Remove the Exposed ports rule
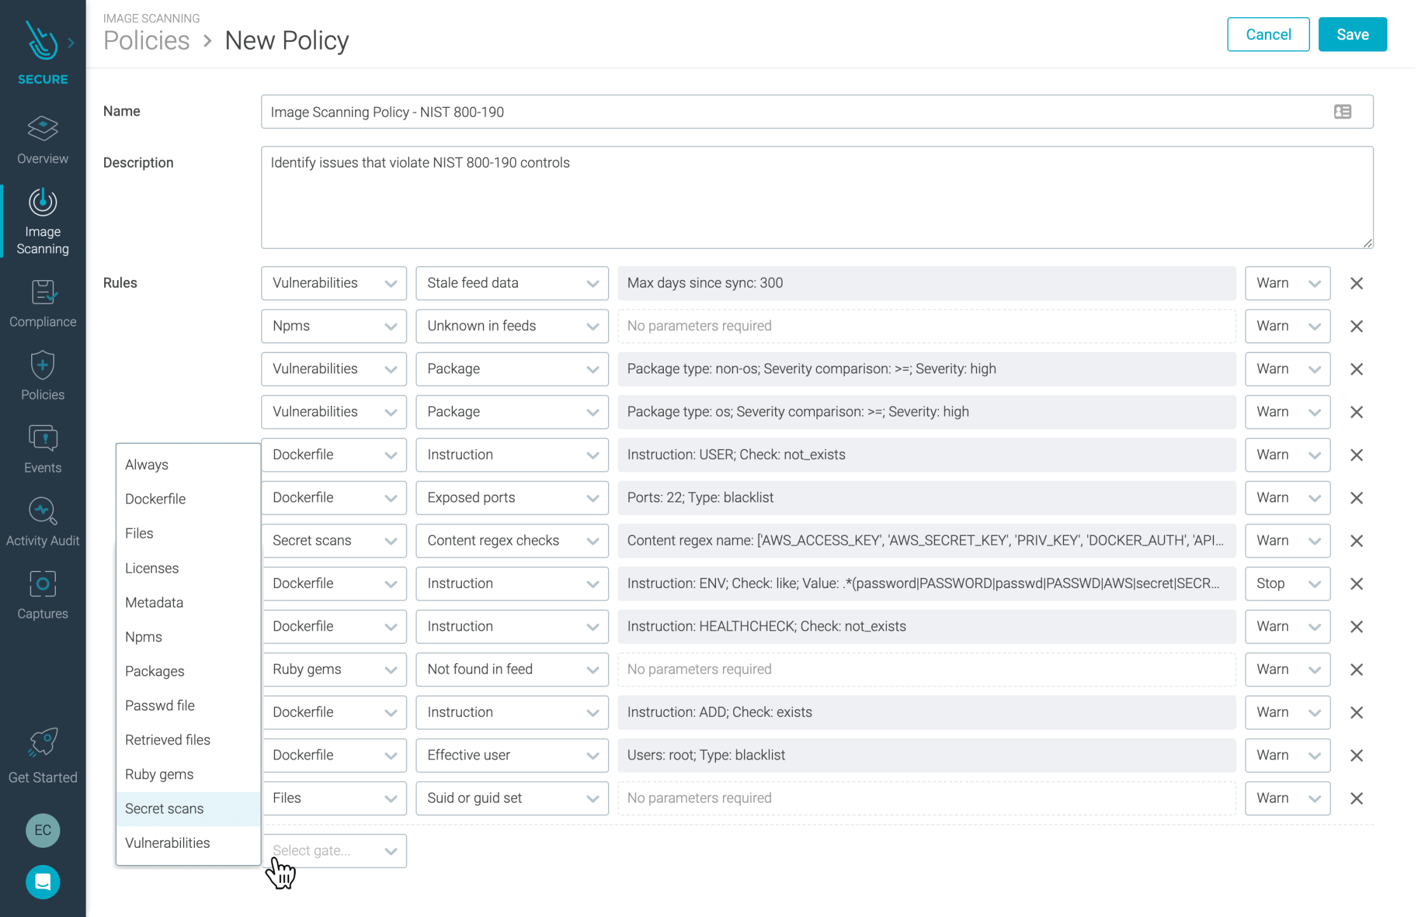This screenshot has width=1418, height=917. [x=1356, y=498]
